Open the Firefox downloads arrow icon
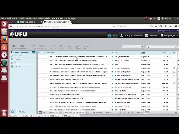Screen dimensions: 179x134 pyautogui.click(x=166, y=27)
